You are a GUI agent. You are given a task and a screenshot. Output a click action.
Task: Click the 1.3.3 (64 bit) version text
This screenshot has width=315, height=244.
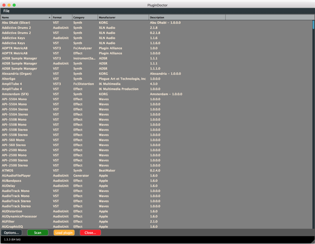click(12, 239)
